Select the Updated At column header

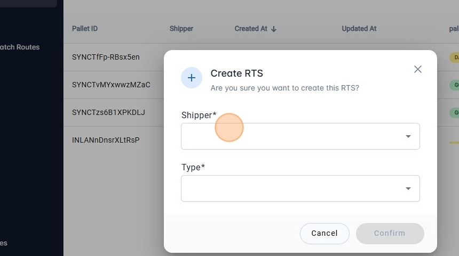359,29
